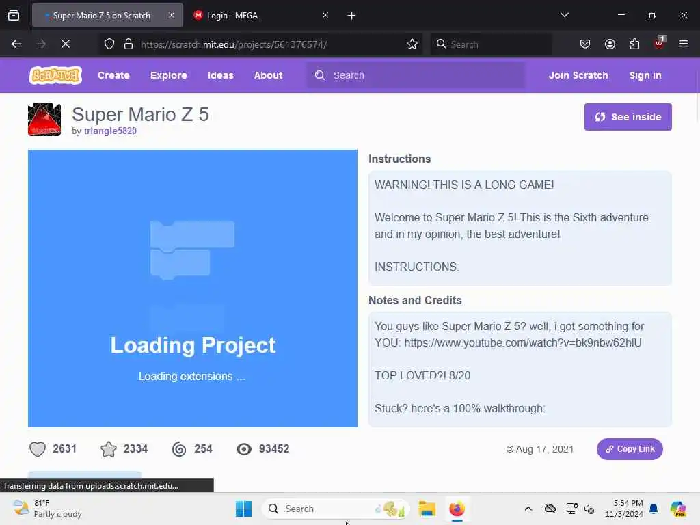Open the Windows Start menu

point(243,509)
